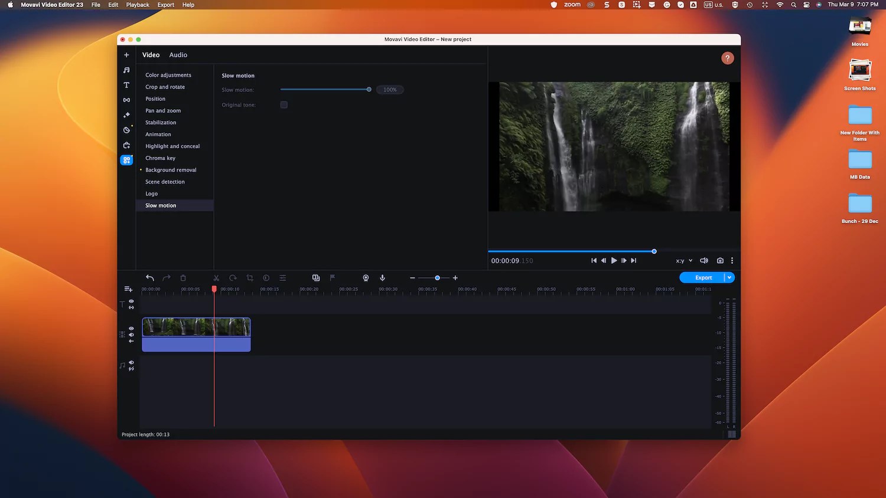
Task: Click the Crop tool icon above the timeline
Action: click(249, 277)
